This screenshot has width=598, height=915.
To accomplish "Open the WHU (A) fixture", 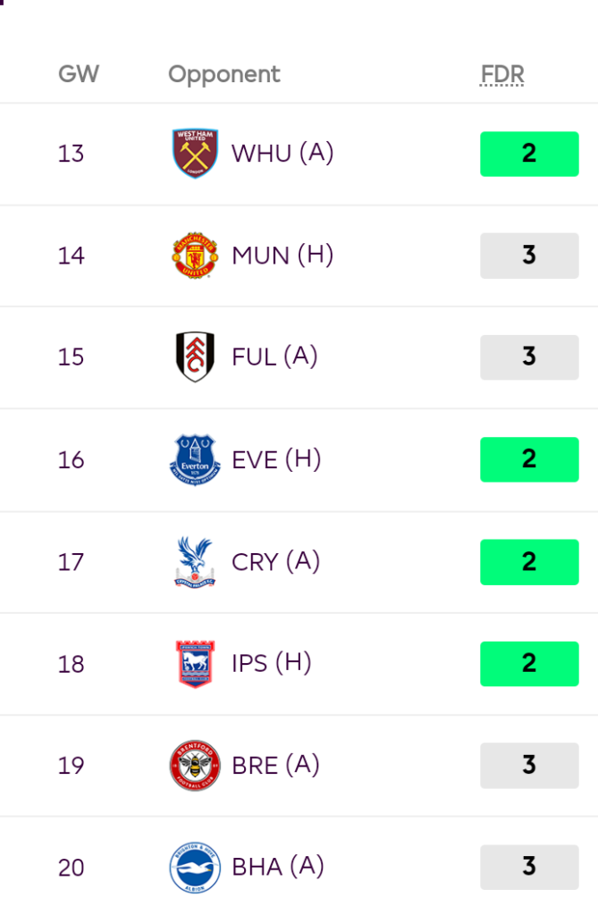I will (x=282, y=154).
